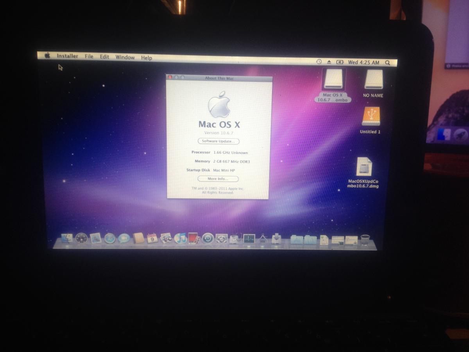Screen dimensions: 469x352
Task: Close the About This Mac window
Action: click(170, 77)
